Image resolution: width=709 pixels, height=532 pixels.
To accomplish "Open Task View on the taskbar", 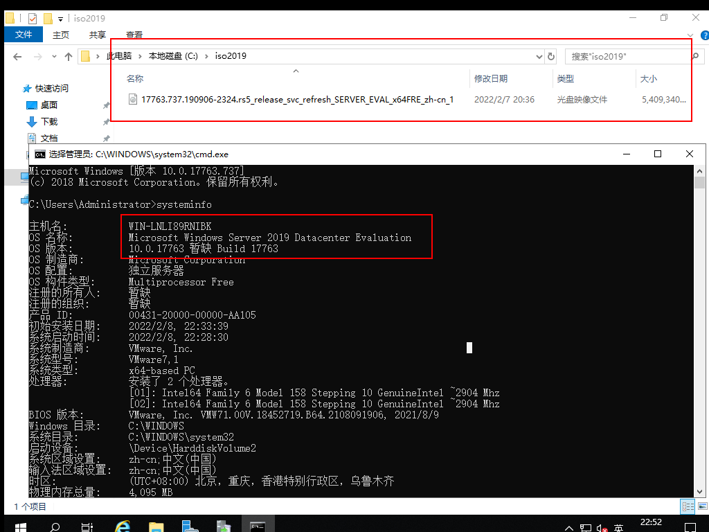I will (x=87, y=527).
